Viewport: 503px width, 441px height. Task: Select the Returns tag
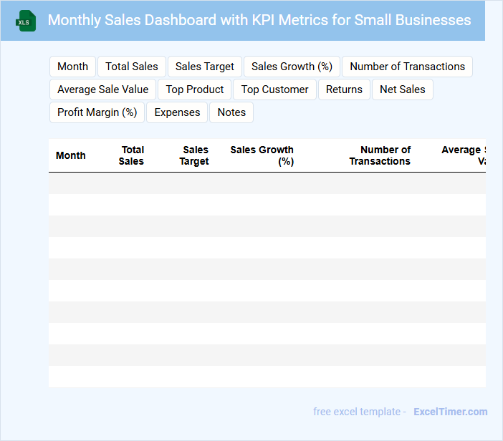(344, 89)
